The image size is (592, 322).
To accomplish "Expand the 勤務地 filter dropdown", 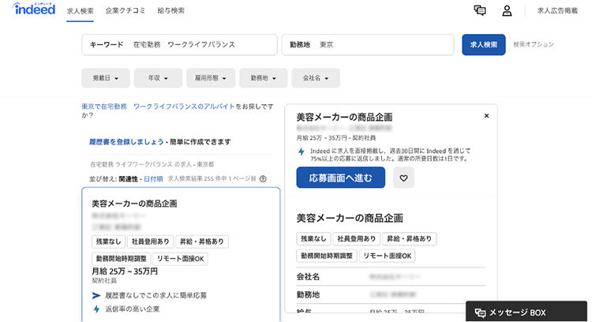I will click(264, 78).
